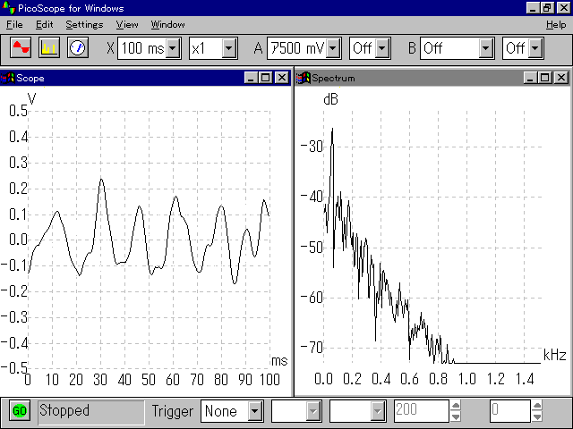
Task: Click the trigger threshold field showing 200
Action: (421, 411)
